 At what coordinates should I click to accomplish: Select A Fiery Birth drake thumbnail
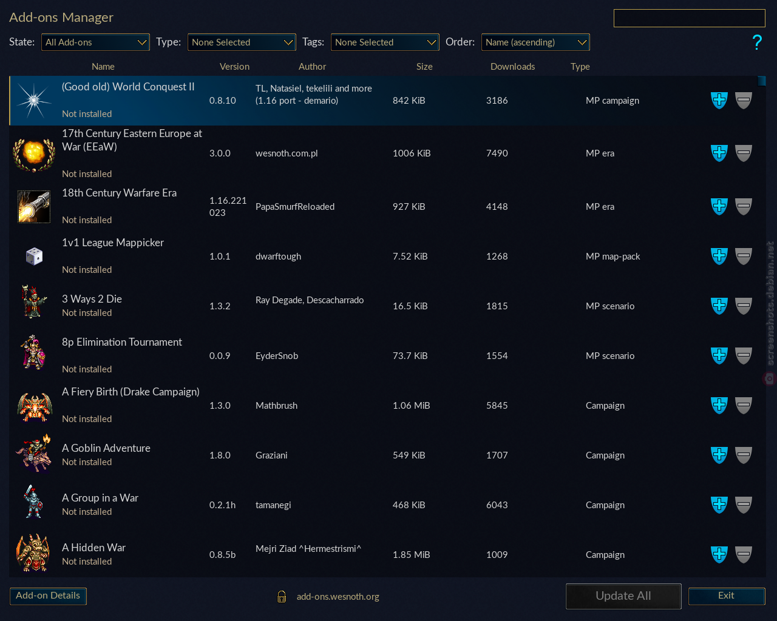click(34, 406)
